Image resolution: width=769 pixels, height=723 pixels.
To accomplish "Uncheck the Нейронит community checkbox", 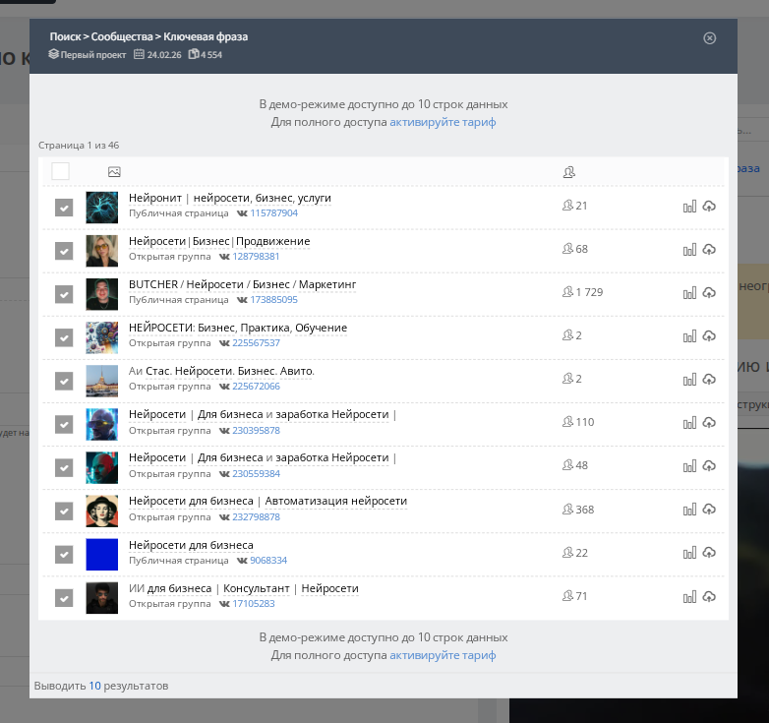I will pos(64,208).
